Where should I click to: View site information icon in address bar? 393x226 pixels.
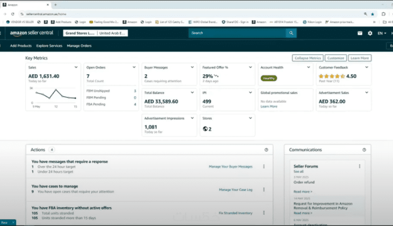pyautogui.click(x=22, y=14)
